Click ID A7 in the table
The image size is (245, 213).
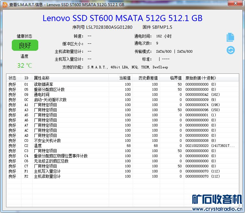coord(26,125)
